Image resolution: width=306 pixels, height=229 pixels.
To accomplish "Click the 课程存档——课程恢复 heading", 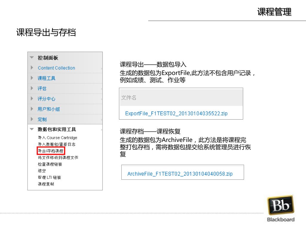I will point(150,131).
